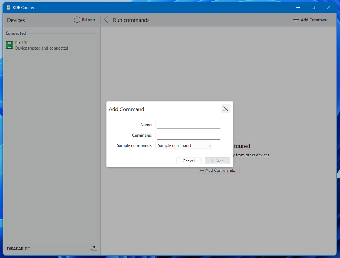
Task: Click the Add Command button behind the dialog
Action: click(218, 170)
